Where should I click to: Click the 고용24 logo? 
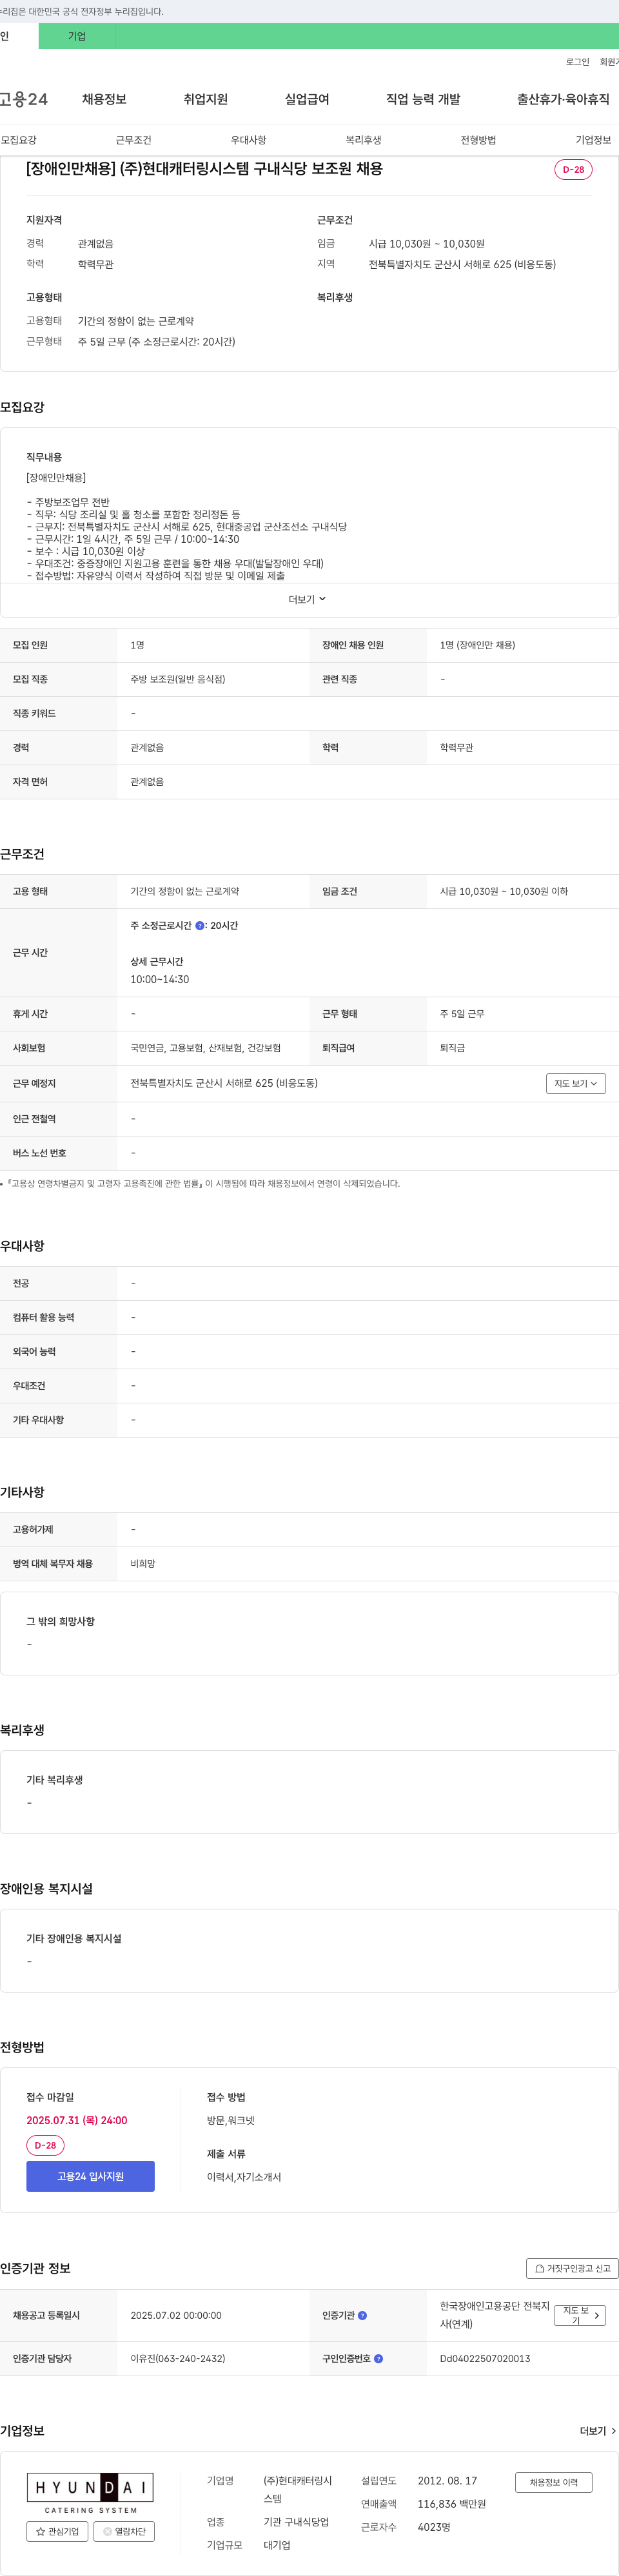(23, 99)
